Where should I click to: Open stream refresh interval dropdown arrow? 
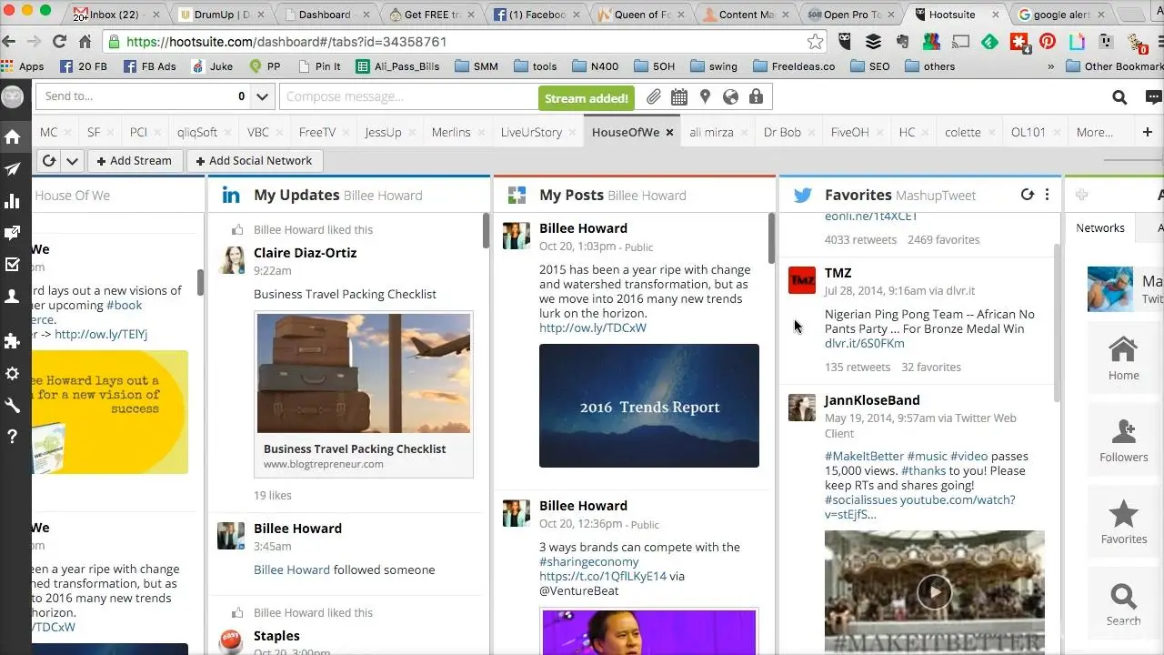72,161
